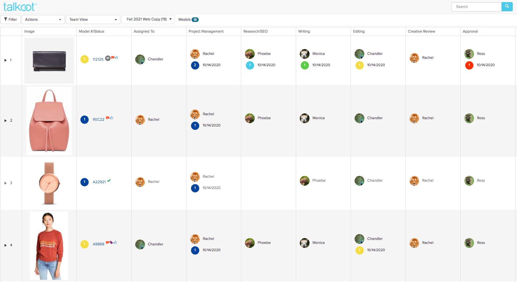Click the Creative Review column header
The image size is (517, 282).
421,31
